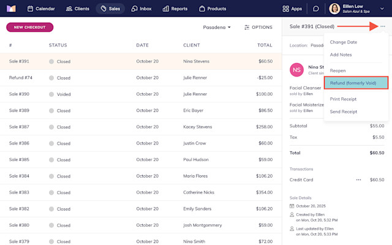Open Sale #383 entry

click(141, 192)
